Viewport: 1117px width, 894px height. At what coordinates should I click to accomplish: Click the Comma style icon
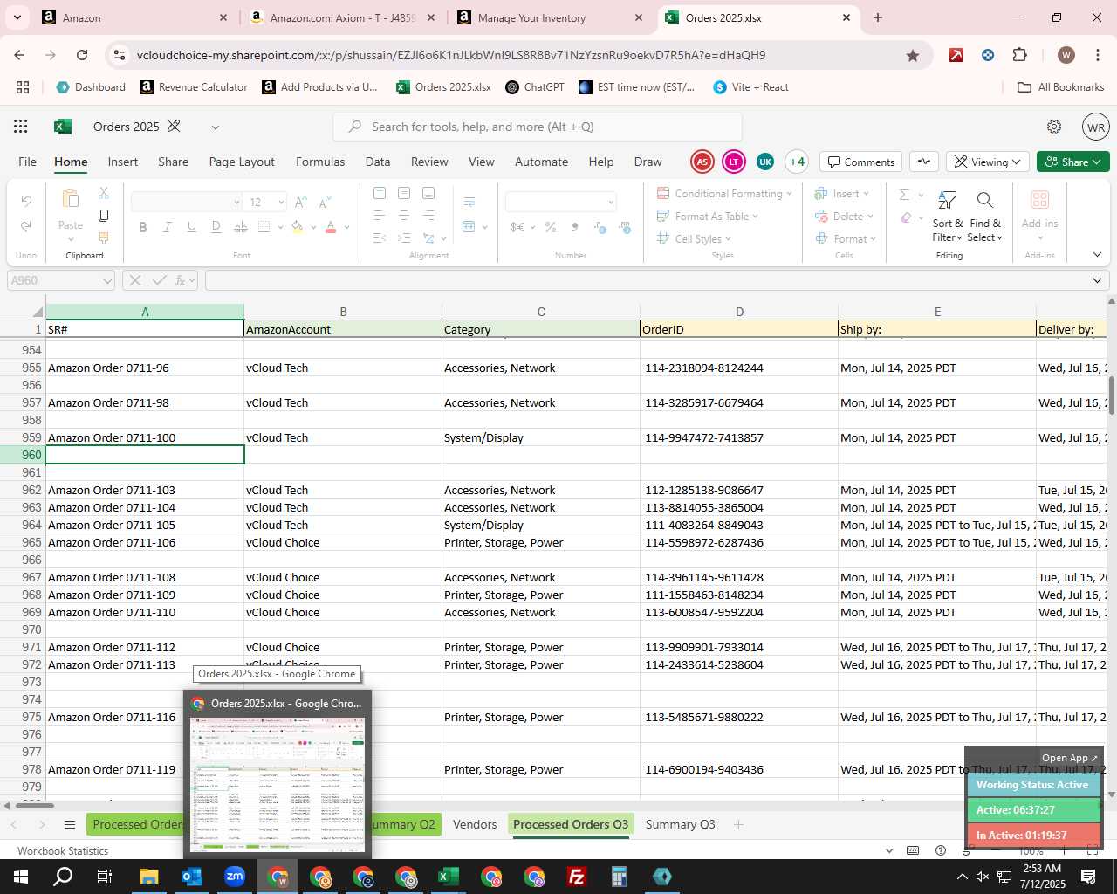tap(574, 227)
